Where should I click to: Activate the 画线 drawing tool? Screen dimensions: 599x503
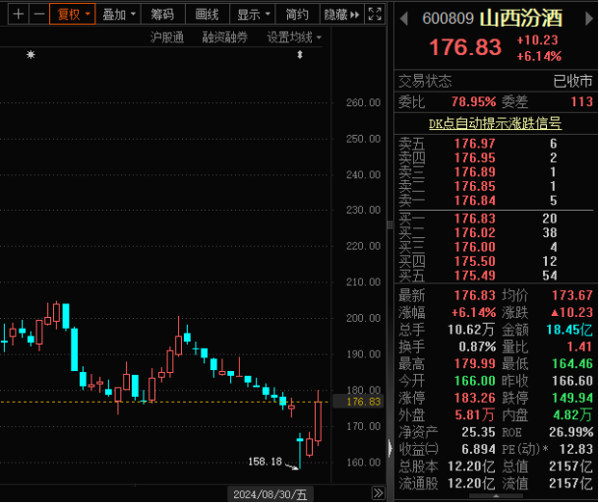(x=207, y=14)
